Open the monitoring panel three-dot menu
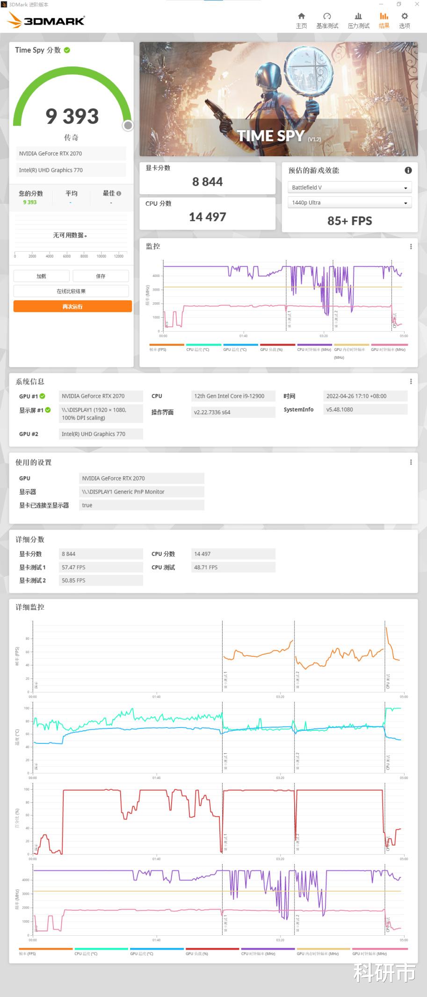 tap(411, 247)
